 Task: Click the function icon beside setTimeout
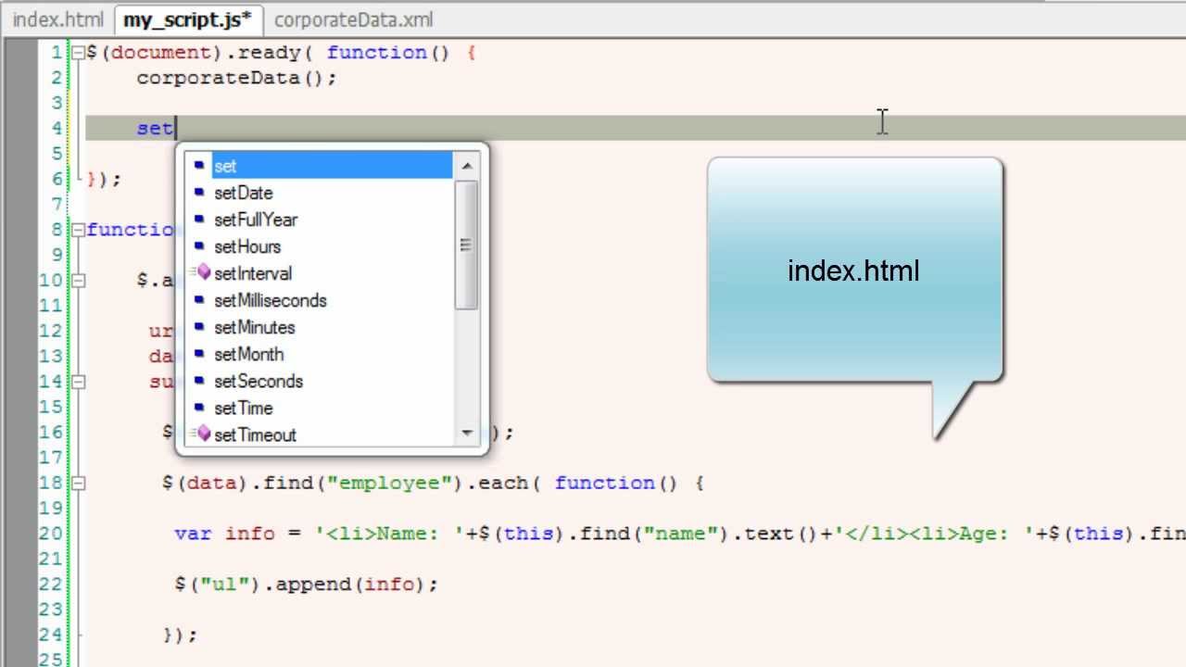201,434
